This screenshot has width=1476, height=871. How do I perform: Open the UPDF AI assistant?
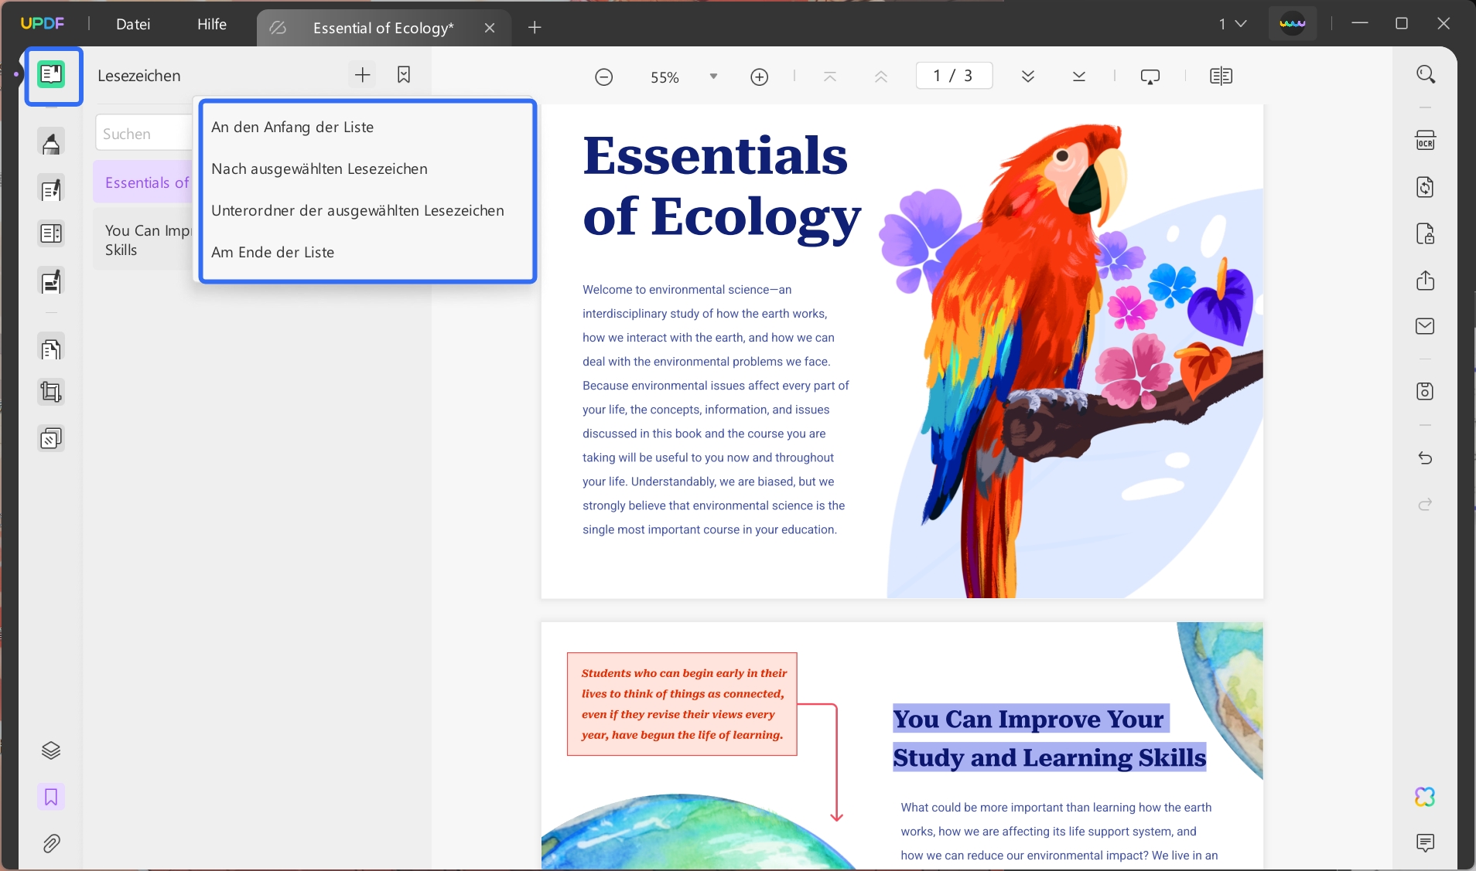(1424, 798)
